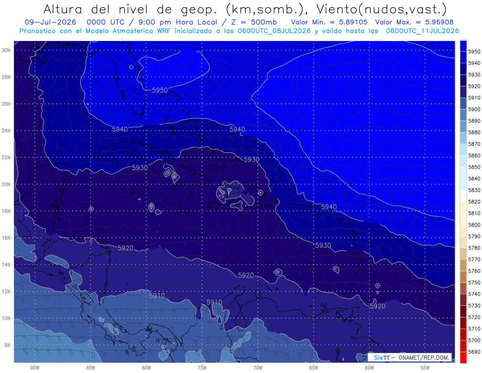Screen dimensions: 482x373
Task: Click the 5910 contour label near 80W
Action: [x=157, y=296]
